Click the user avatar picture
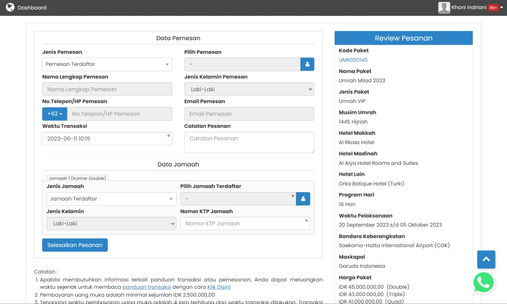The height and width of the screenshot is (304, 507). (444, 7)
